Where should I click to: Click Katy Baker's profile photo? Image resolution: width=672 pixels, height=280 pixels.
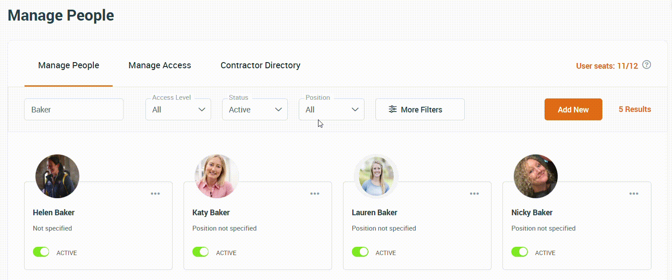217,176
